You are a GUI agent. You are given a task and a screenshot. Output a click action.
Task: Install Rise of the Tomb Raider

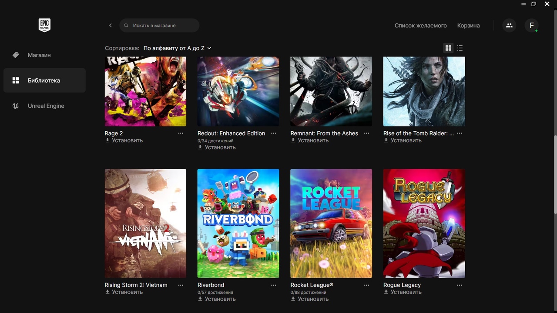point(403,140)
